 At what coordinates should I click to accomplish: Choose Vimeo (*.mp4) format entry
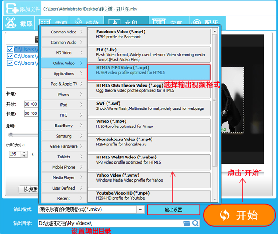click(x=149, y=123)
